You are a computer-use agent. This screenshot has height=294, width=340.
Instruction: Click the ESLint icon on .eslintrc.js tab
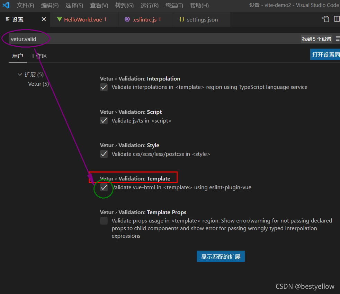pyautogui.click(x=127, y=19)
